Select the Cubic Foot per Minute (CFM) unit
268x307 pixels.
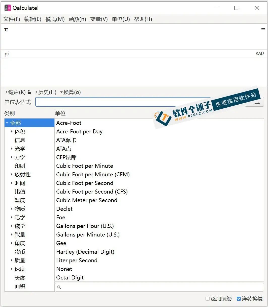[159, 175]
